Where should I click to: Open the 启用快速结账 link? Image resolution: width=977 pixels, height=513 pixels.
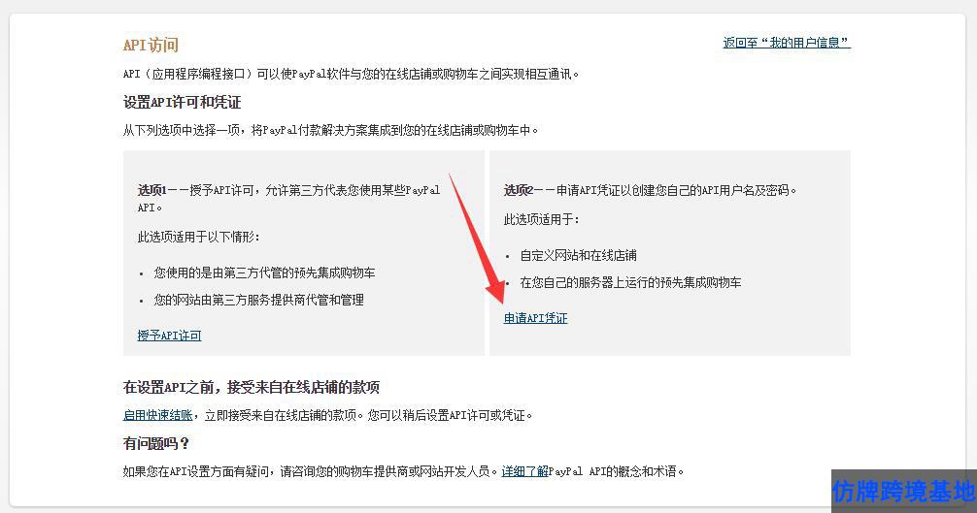(157, 415)
